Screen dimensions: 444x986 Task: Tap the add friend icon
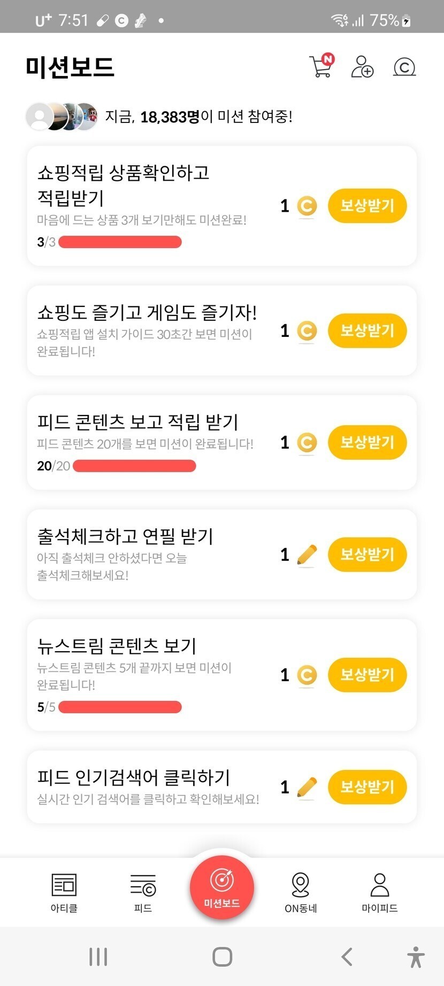[362, 67]
